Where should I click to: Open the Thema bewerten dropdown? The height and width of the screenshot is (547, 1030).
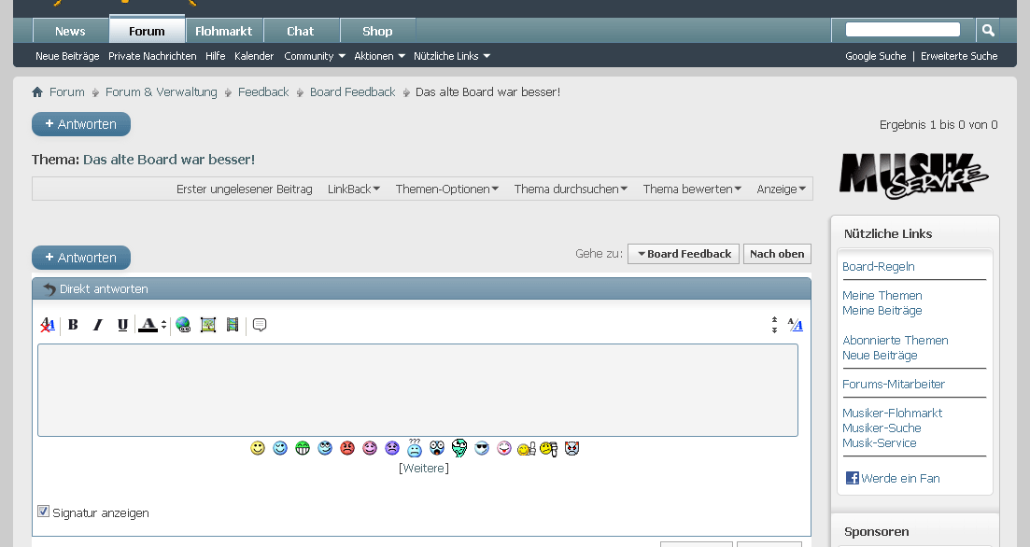(x=692, y=189)
